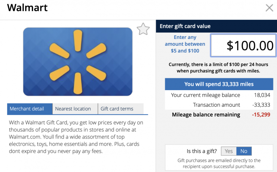Click the You will spend 33,333 miles banner
The height and width of the screenshot is (172, 277).
tap(219, 84)
